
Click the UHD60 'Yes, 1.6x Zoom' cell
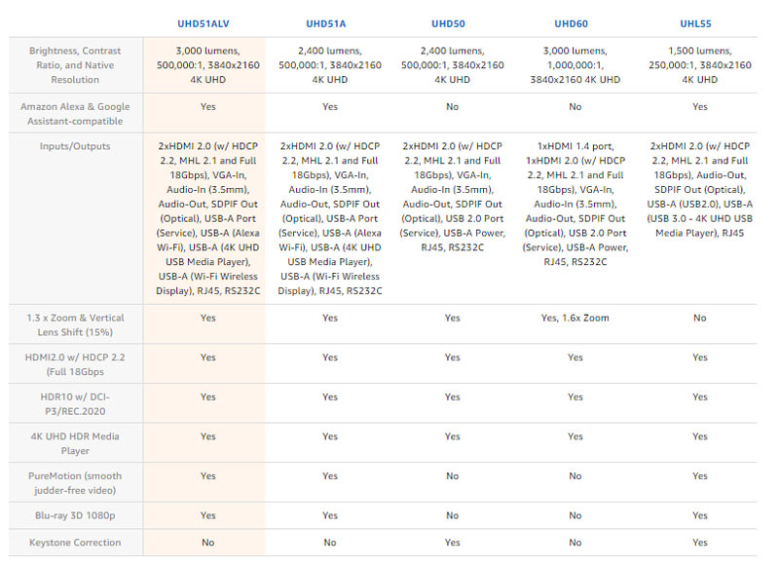point(575,318)
